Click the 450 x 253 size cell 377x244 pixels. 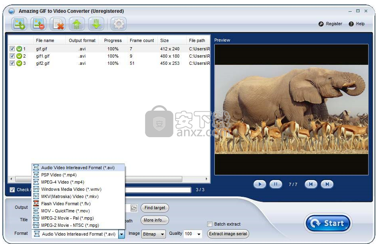coord(170,63)
